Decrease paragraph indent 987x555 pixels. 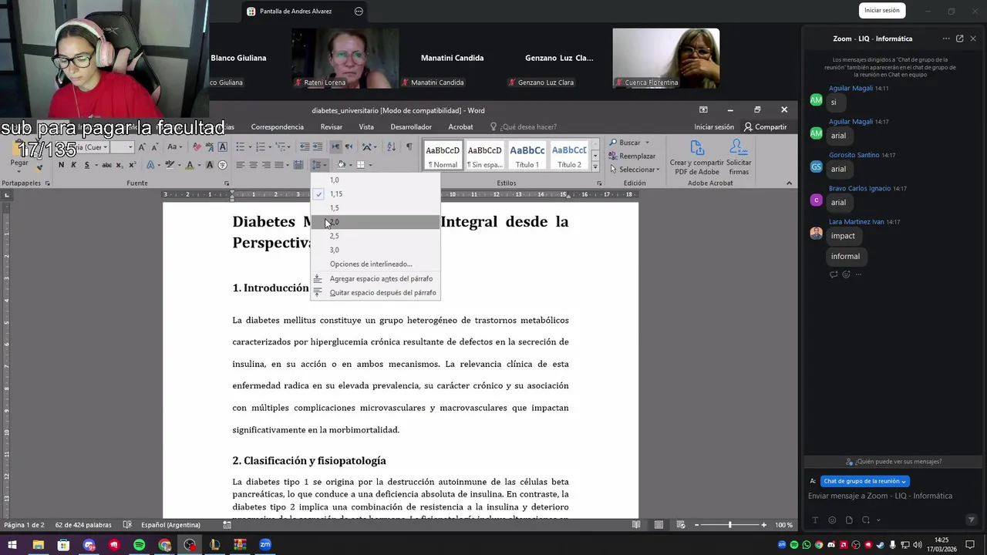pos(305,146)
